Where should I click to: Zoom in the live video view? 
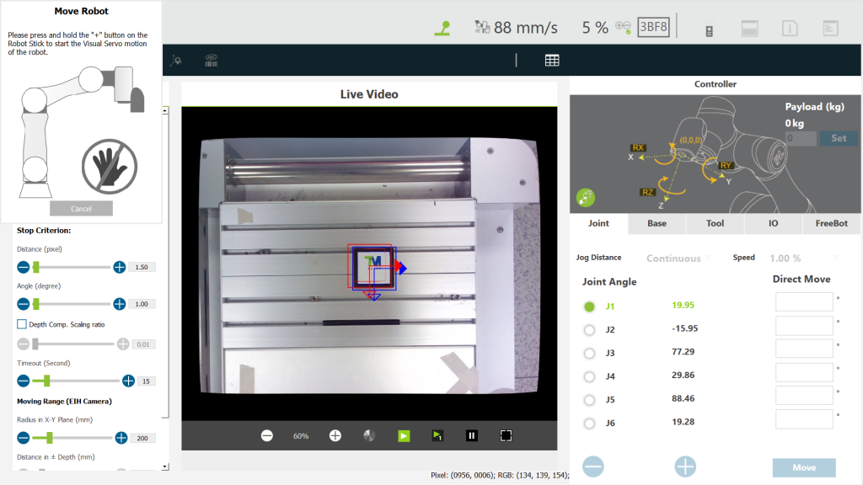pos(335,435)
